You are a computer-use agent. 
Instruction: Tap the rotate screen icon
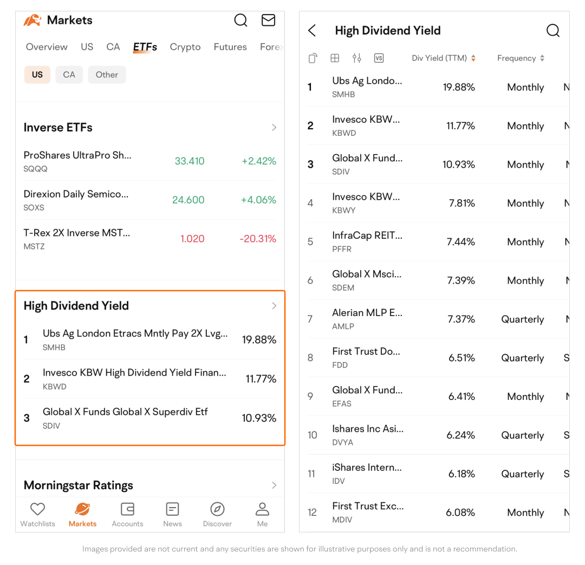click(313, 58)
